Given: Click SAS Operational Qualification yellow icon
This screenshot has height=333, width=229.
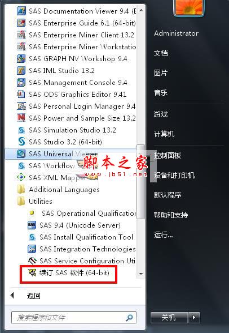Looking at the screenshot, I should [x=32, y=212].
